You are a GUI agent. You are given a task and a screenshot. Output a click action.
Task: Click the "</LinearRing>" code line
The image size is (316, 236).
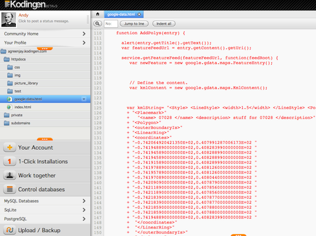point(151,227)
